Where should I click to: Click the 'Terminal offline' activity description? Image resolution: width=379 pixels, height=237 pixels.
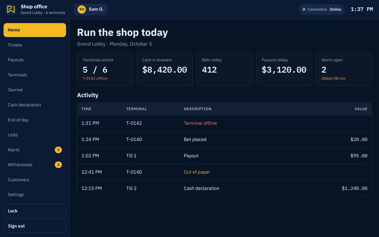[200, 123]
